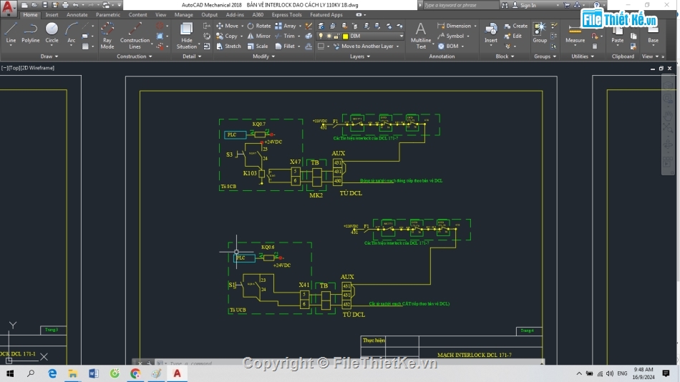680x382 pixels.
Task: Click the Insert block tool
Action: coord(491,33)
